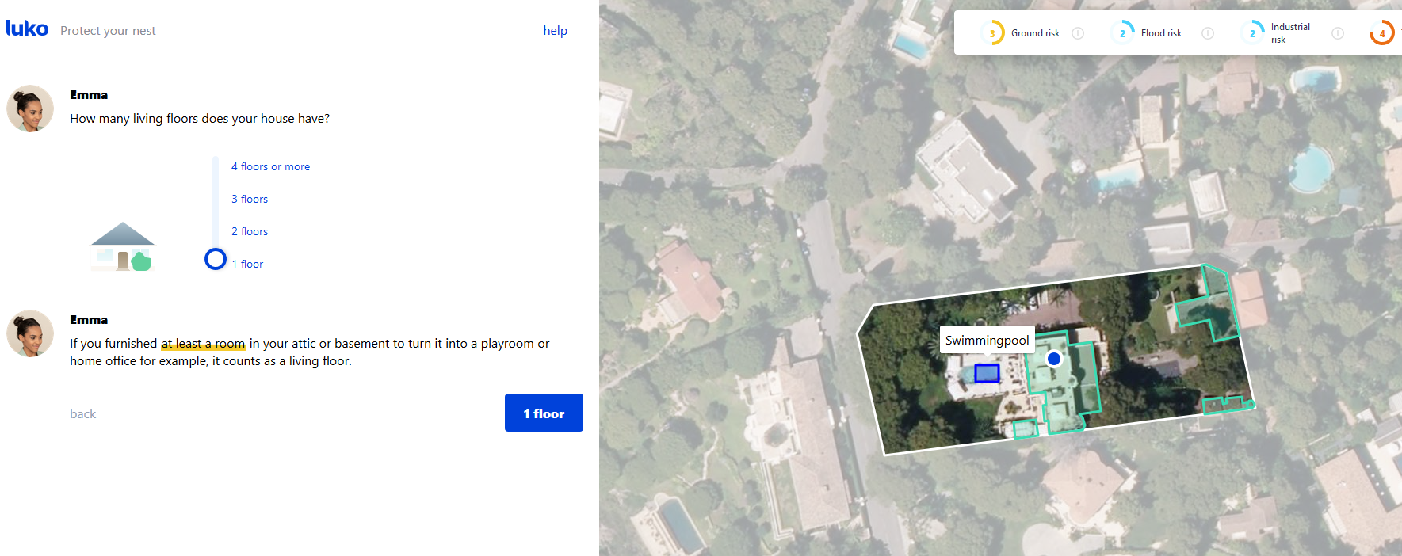
Task: Select the 2 floors option
Action: 250,232
